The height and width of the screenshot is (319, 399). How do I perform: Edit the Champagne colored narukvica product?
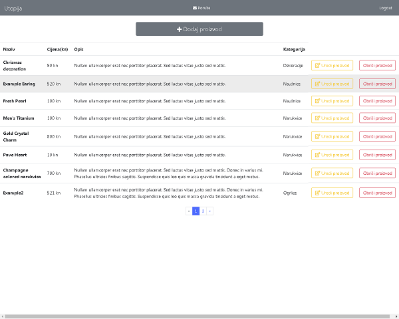coord(332,173)
